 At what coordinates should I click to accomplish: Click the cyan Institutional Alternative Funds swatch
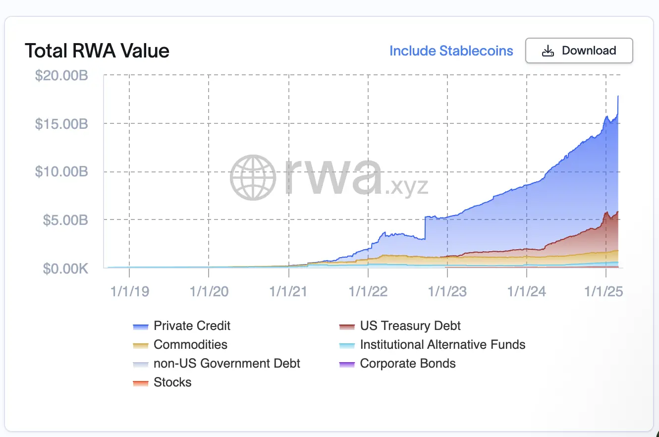347,345
